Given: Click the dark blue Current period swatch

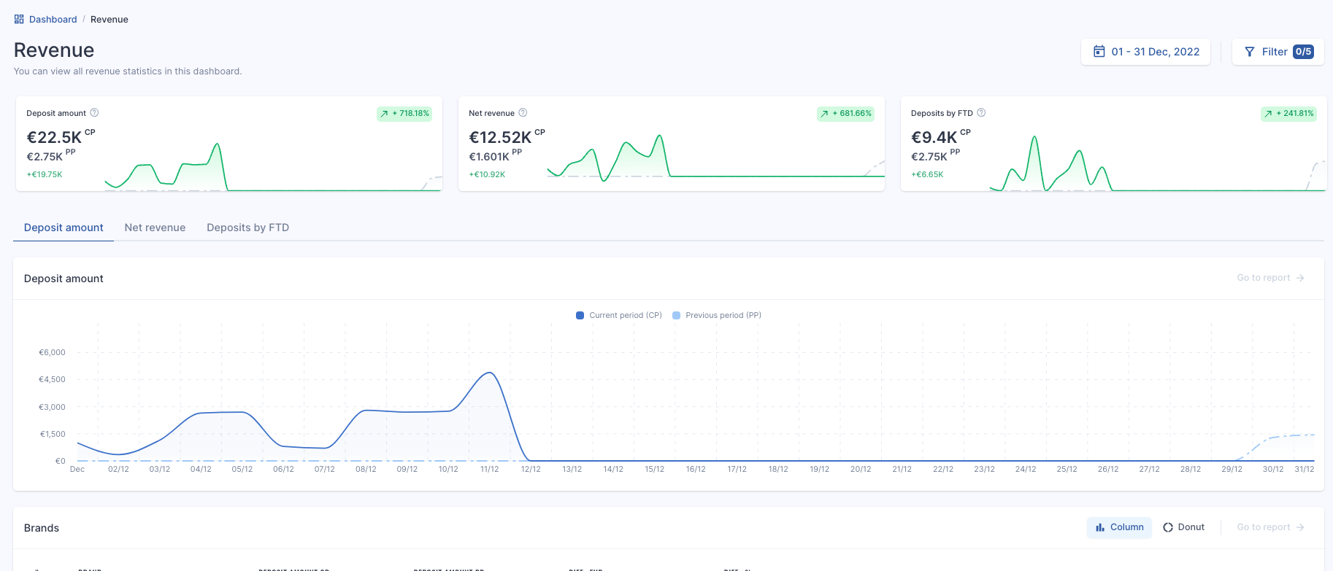Looking at the screenshot, I should (580, 316).
